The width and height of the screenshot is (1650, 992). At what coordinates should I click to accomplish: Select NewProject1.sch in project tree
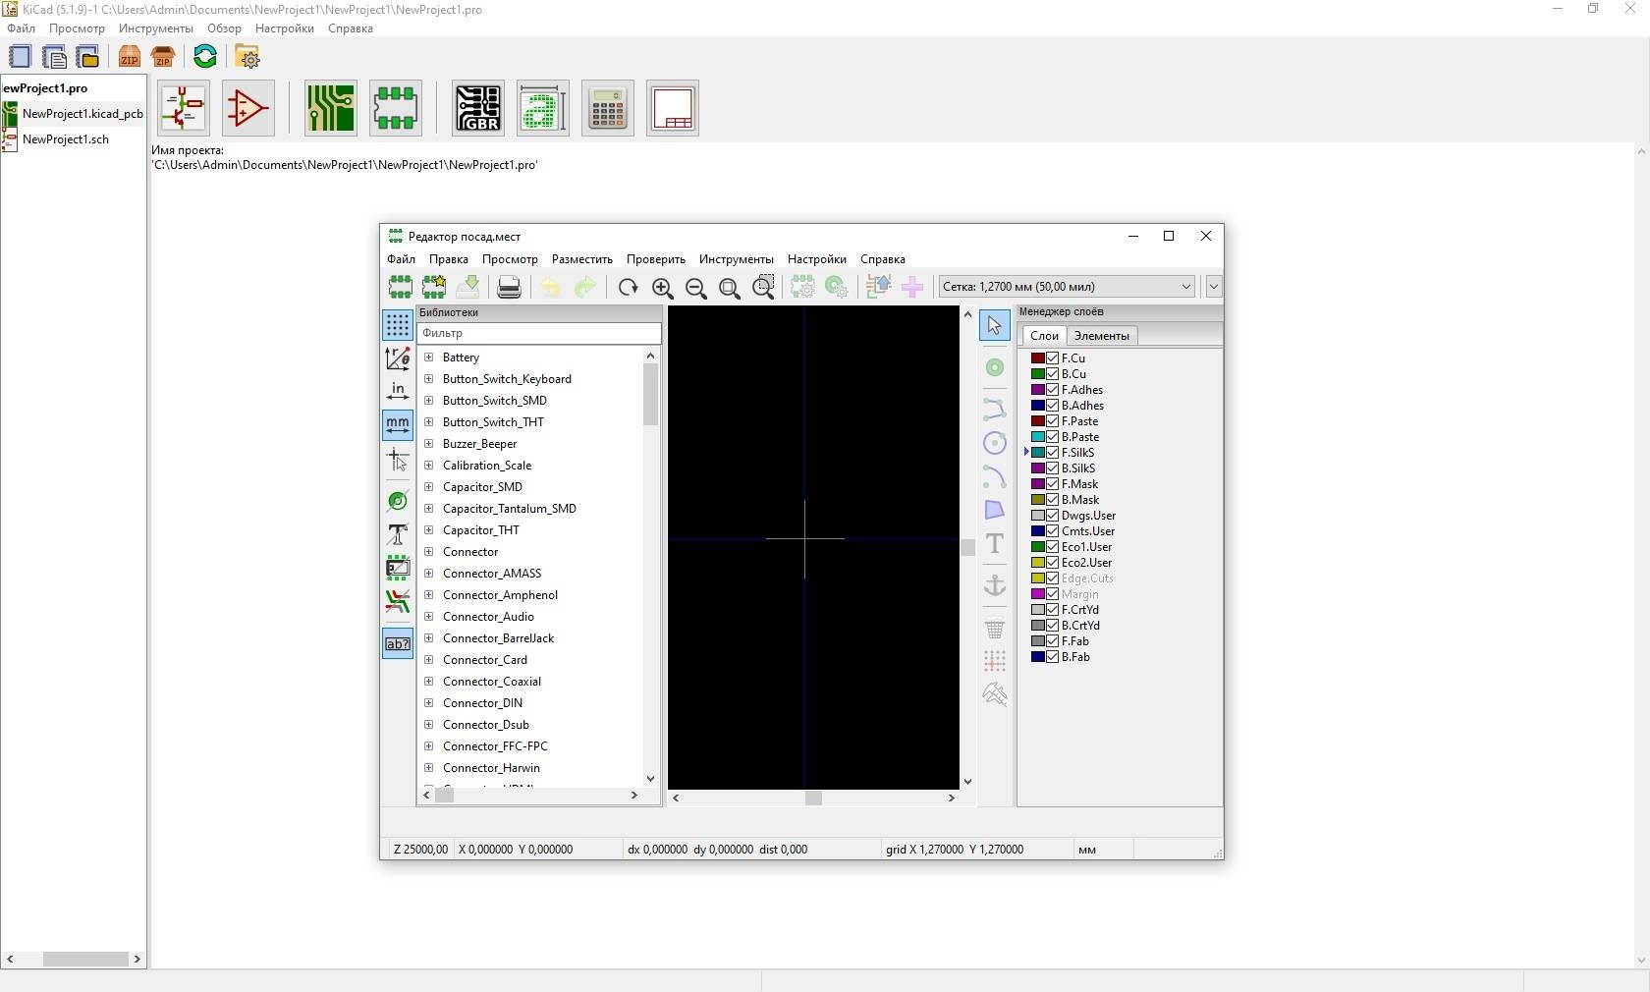click(66, 139)
